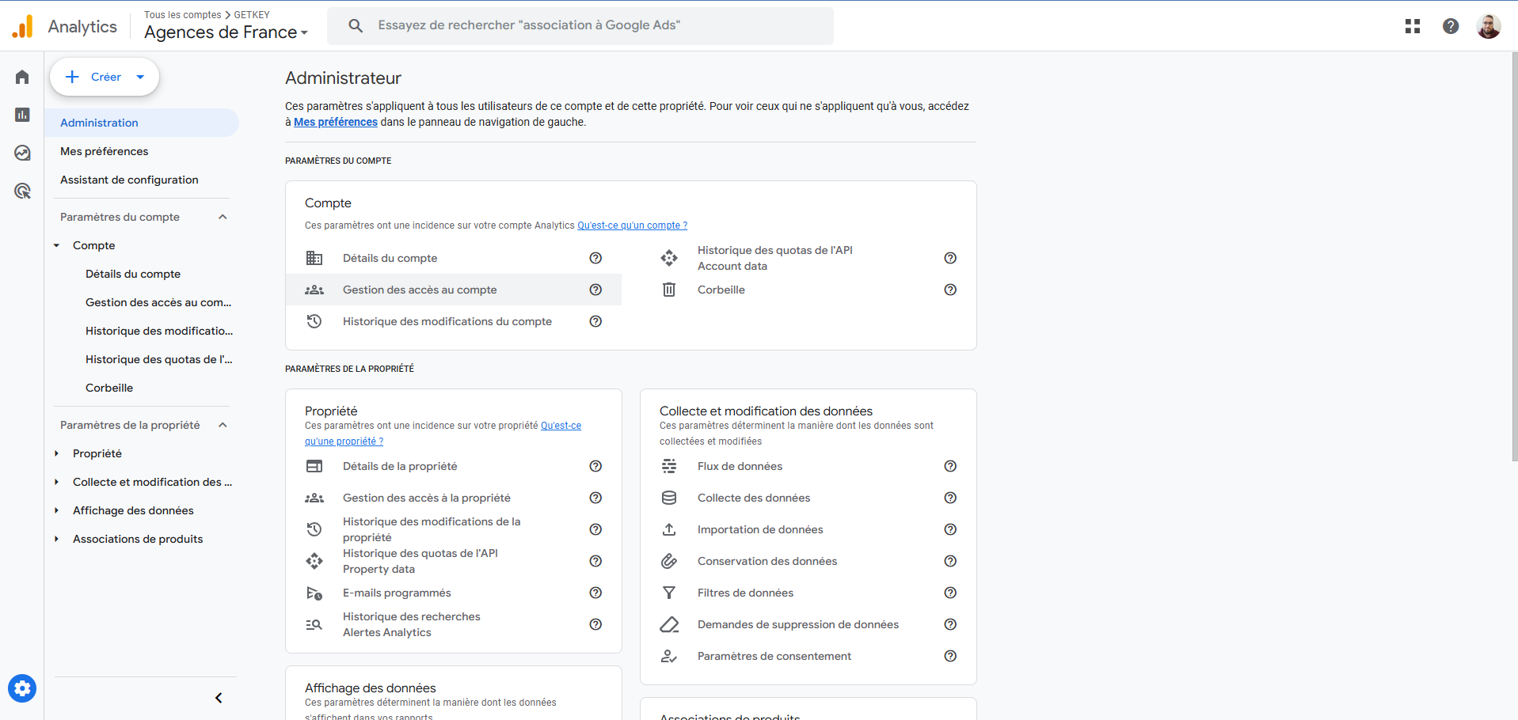Open Assistant de configuration menu item
The height and width of the screenshot is (720, 1518).
(129, 180)
